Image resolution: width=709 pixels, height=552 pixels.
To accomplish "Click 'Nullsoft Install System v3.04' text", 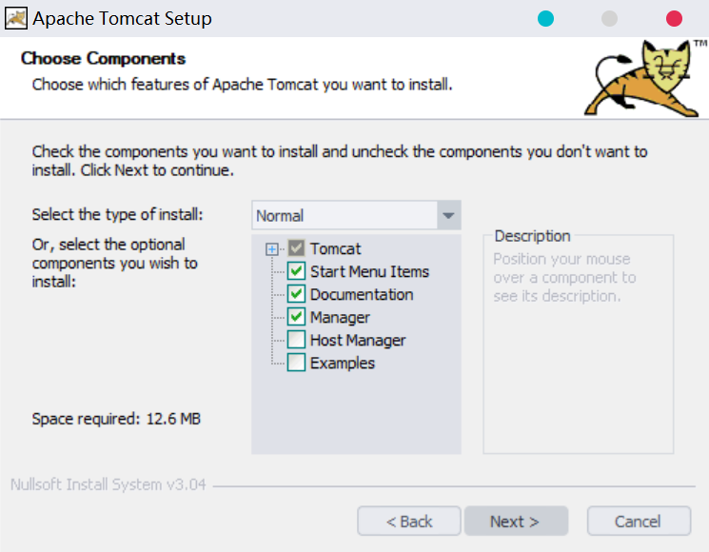I will coord(108,484).
